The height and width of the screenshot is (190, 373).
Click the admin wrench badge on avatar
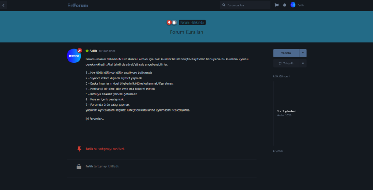click(80, 50)
